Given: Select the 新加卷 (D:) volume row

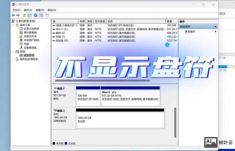Looking at the screenshot, I should coord(114,40).
